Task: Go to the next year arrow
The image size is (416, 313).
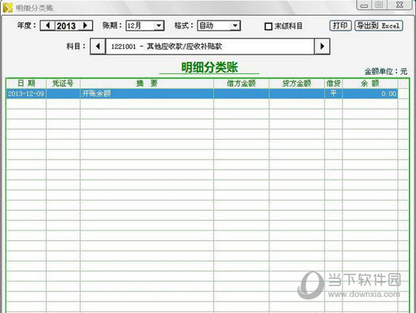Action: (85, 26)
